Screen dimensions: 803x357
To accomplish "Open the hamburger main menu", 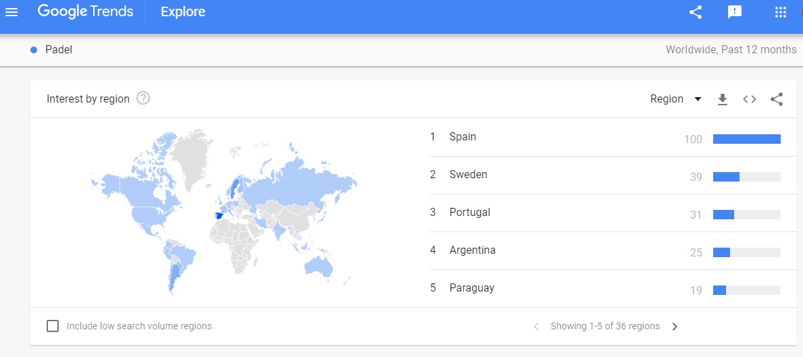I will pyautogui.click(x=11, y=11).
